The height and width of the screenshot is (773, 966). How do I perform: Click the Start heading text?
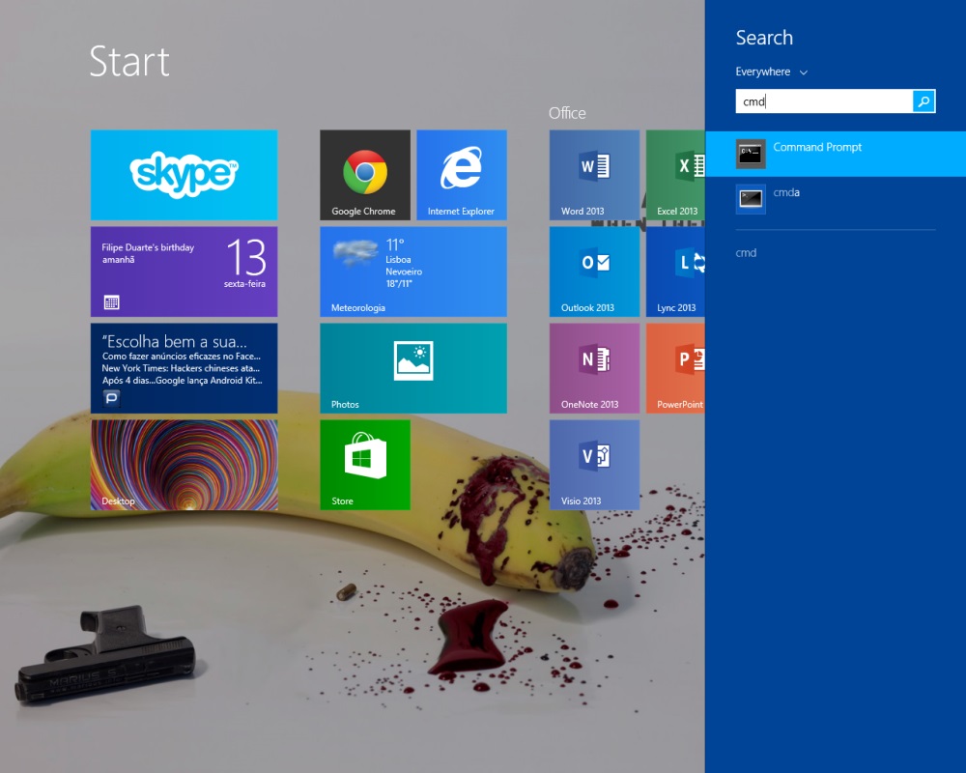coord(129,62)
